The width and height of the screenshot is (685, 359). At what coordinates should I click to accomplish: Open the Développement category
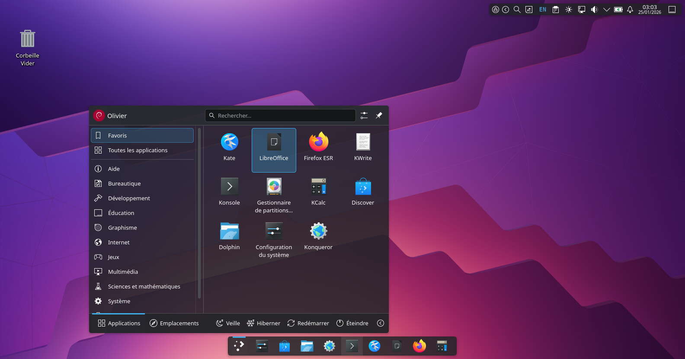(x=142, y=198)
